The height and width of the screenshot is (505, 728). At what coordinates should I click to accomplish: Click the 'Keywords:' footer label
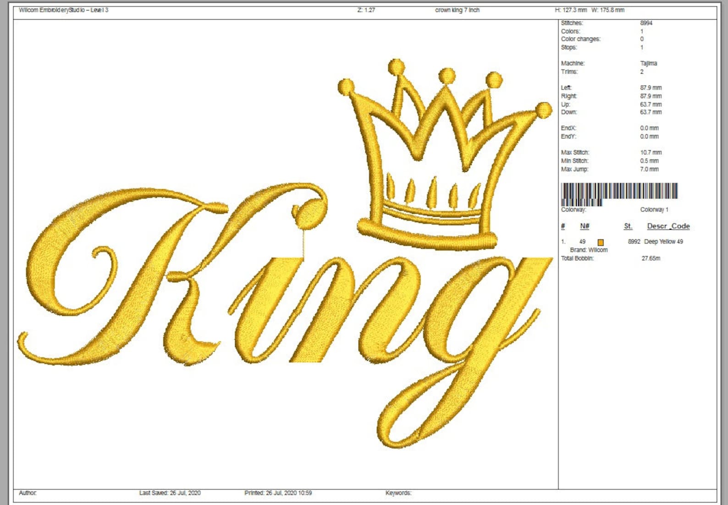pyautogui.click(x=398, y=493)
